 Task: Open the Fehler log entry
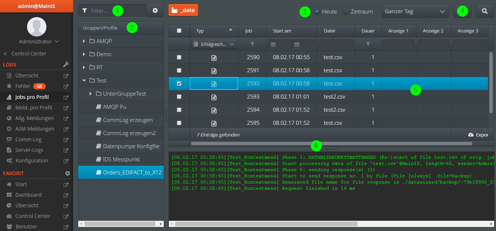point(23,86)
